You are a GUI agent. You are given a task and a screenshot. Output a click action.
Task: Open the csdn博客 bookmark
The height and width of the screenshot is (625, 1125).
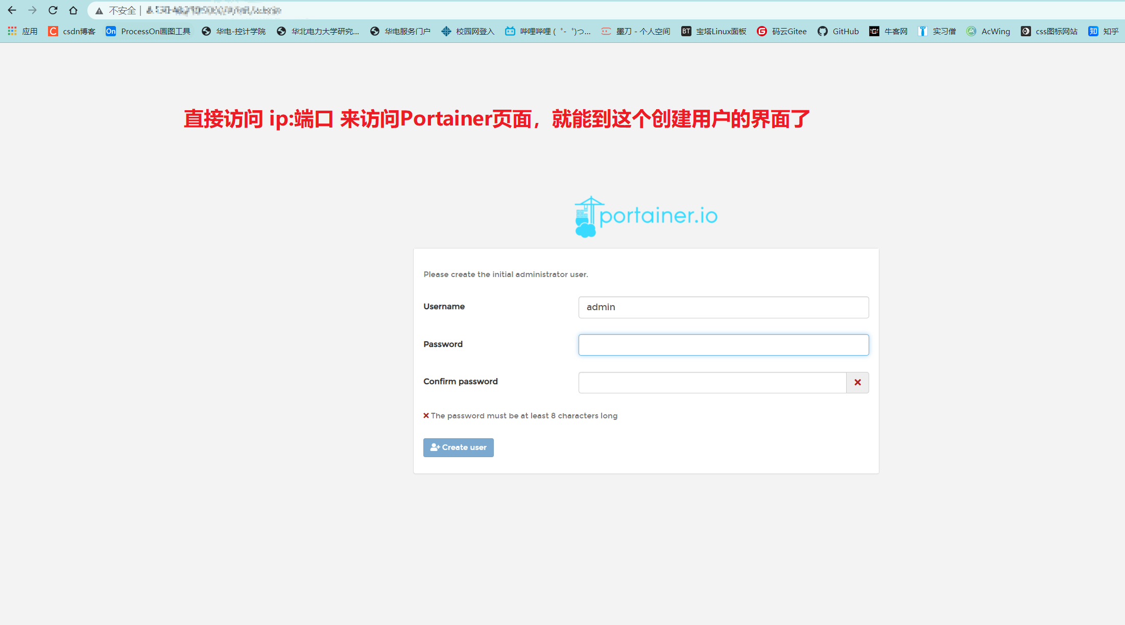pyautogui.click(x=71, y=31)
